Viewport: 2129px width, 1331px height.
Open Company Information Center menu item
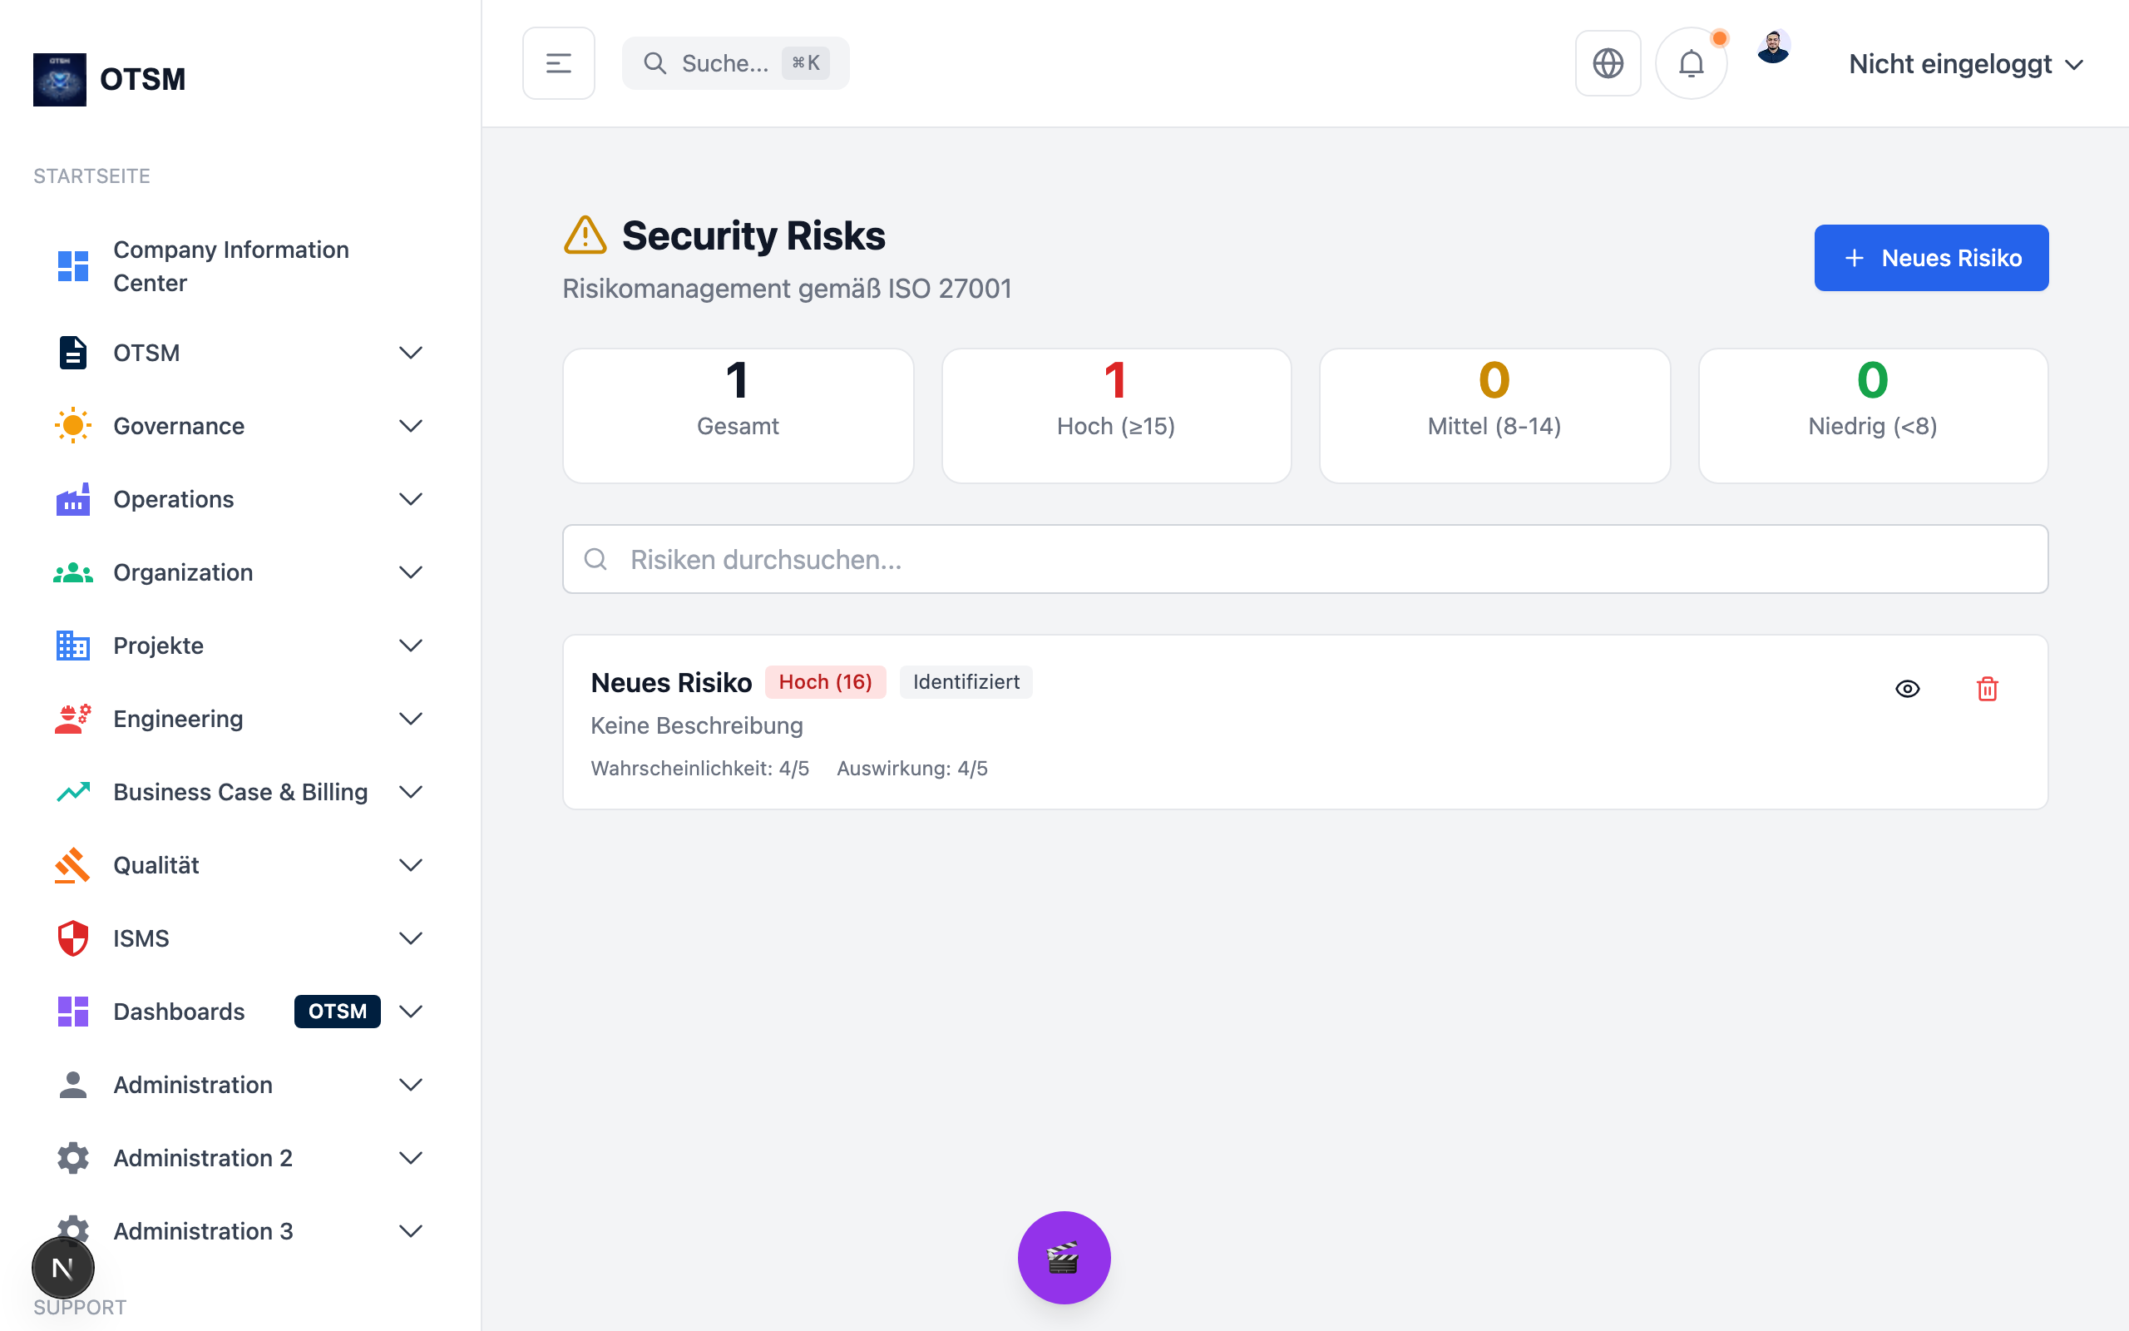pyautogui.click(x=230, y=266)
